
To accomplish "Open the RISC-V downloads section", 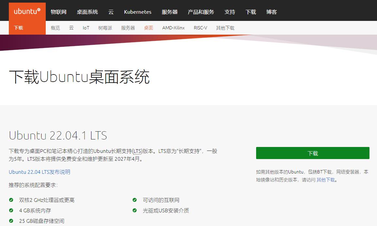I will [200, 28].
